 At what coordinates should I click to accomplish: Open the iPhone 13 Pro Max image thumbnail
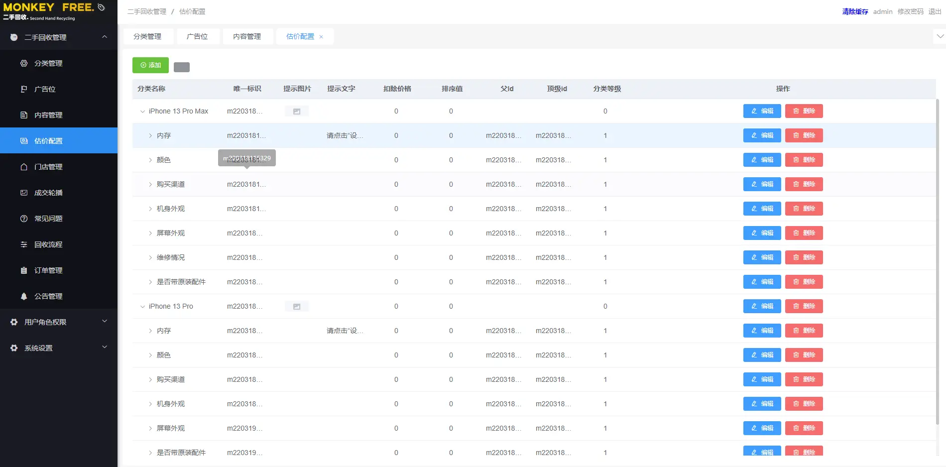297,112
